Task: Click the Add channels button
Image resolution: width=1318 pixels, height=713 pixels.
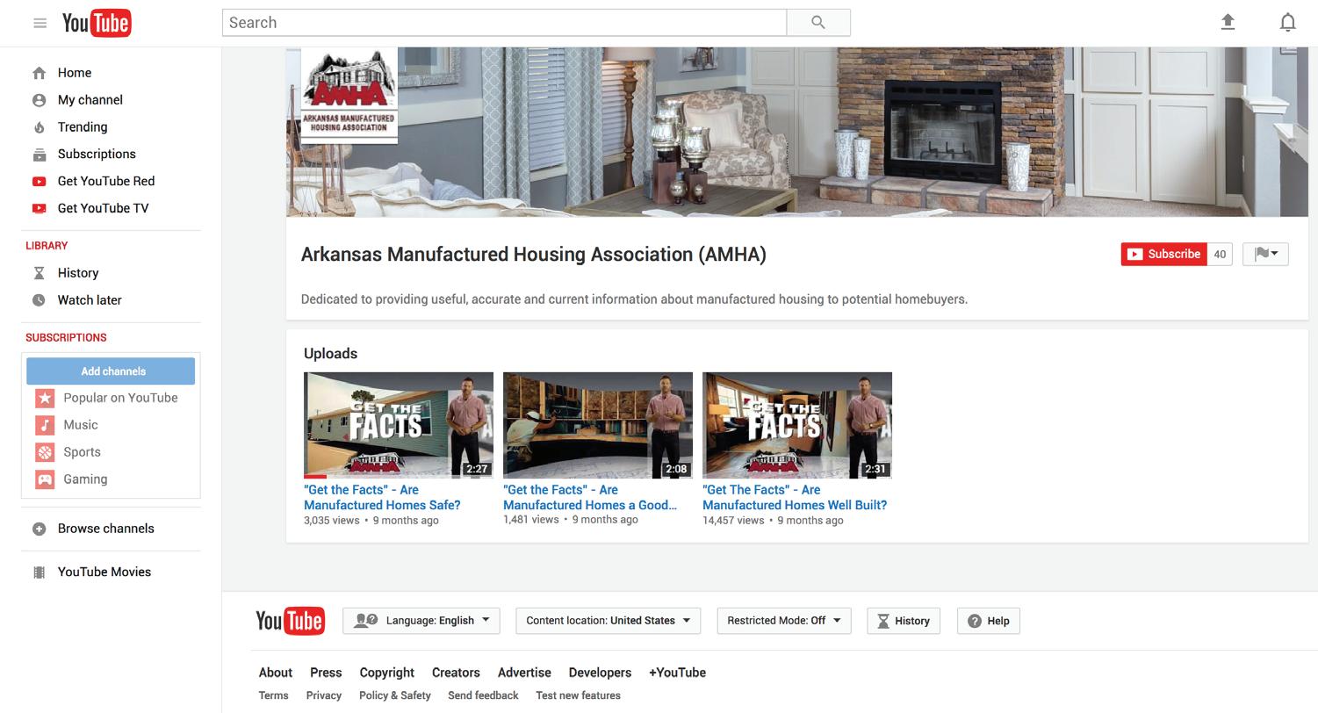Action: coord(111,371)
